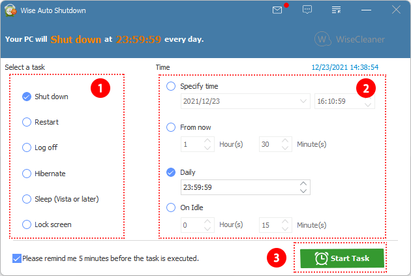Viewport: 411px width, 276px height.
Task: Expand the 2021/12/23 date dropdown
Action: click(x=303, y=101)
